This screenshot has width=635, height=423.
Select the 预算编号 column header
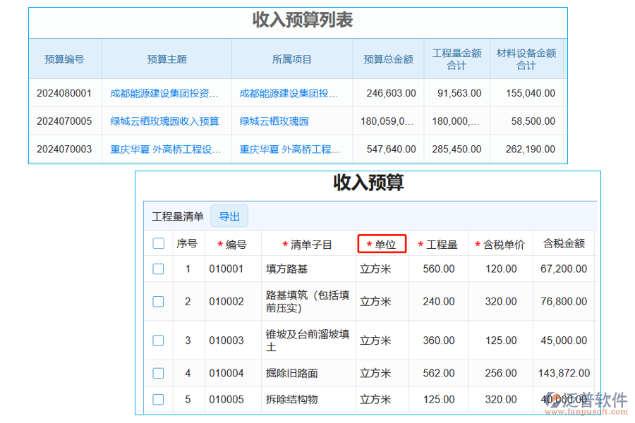pyautogui.click(x=65, y=59)
